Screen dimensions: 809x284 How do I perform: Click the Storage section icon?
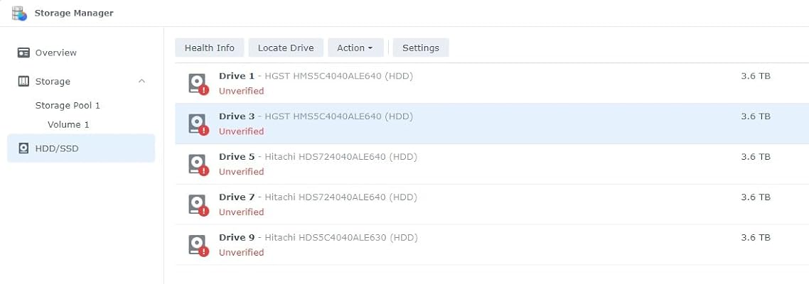click(x=23, y=82)
